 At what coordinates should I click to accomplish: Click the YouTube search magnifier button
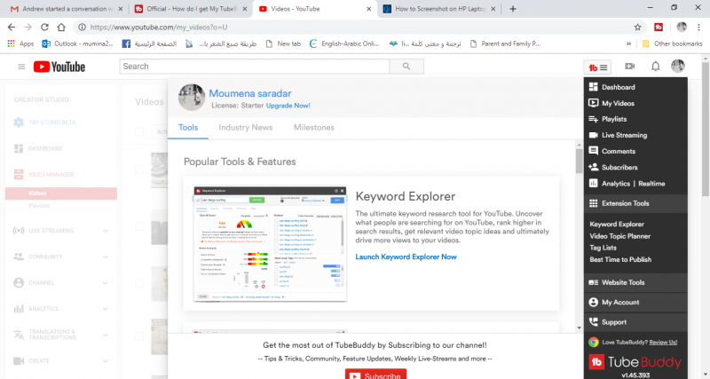[406, 67]
